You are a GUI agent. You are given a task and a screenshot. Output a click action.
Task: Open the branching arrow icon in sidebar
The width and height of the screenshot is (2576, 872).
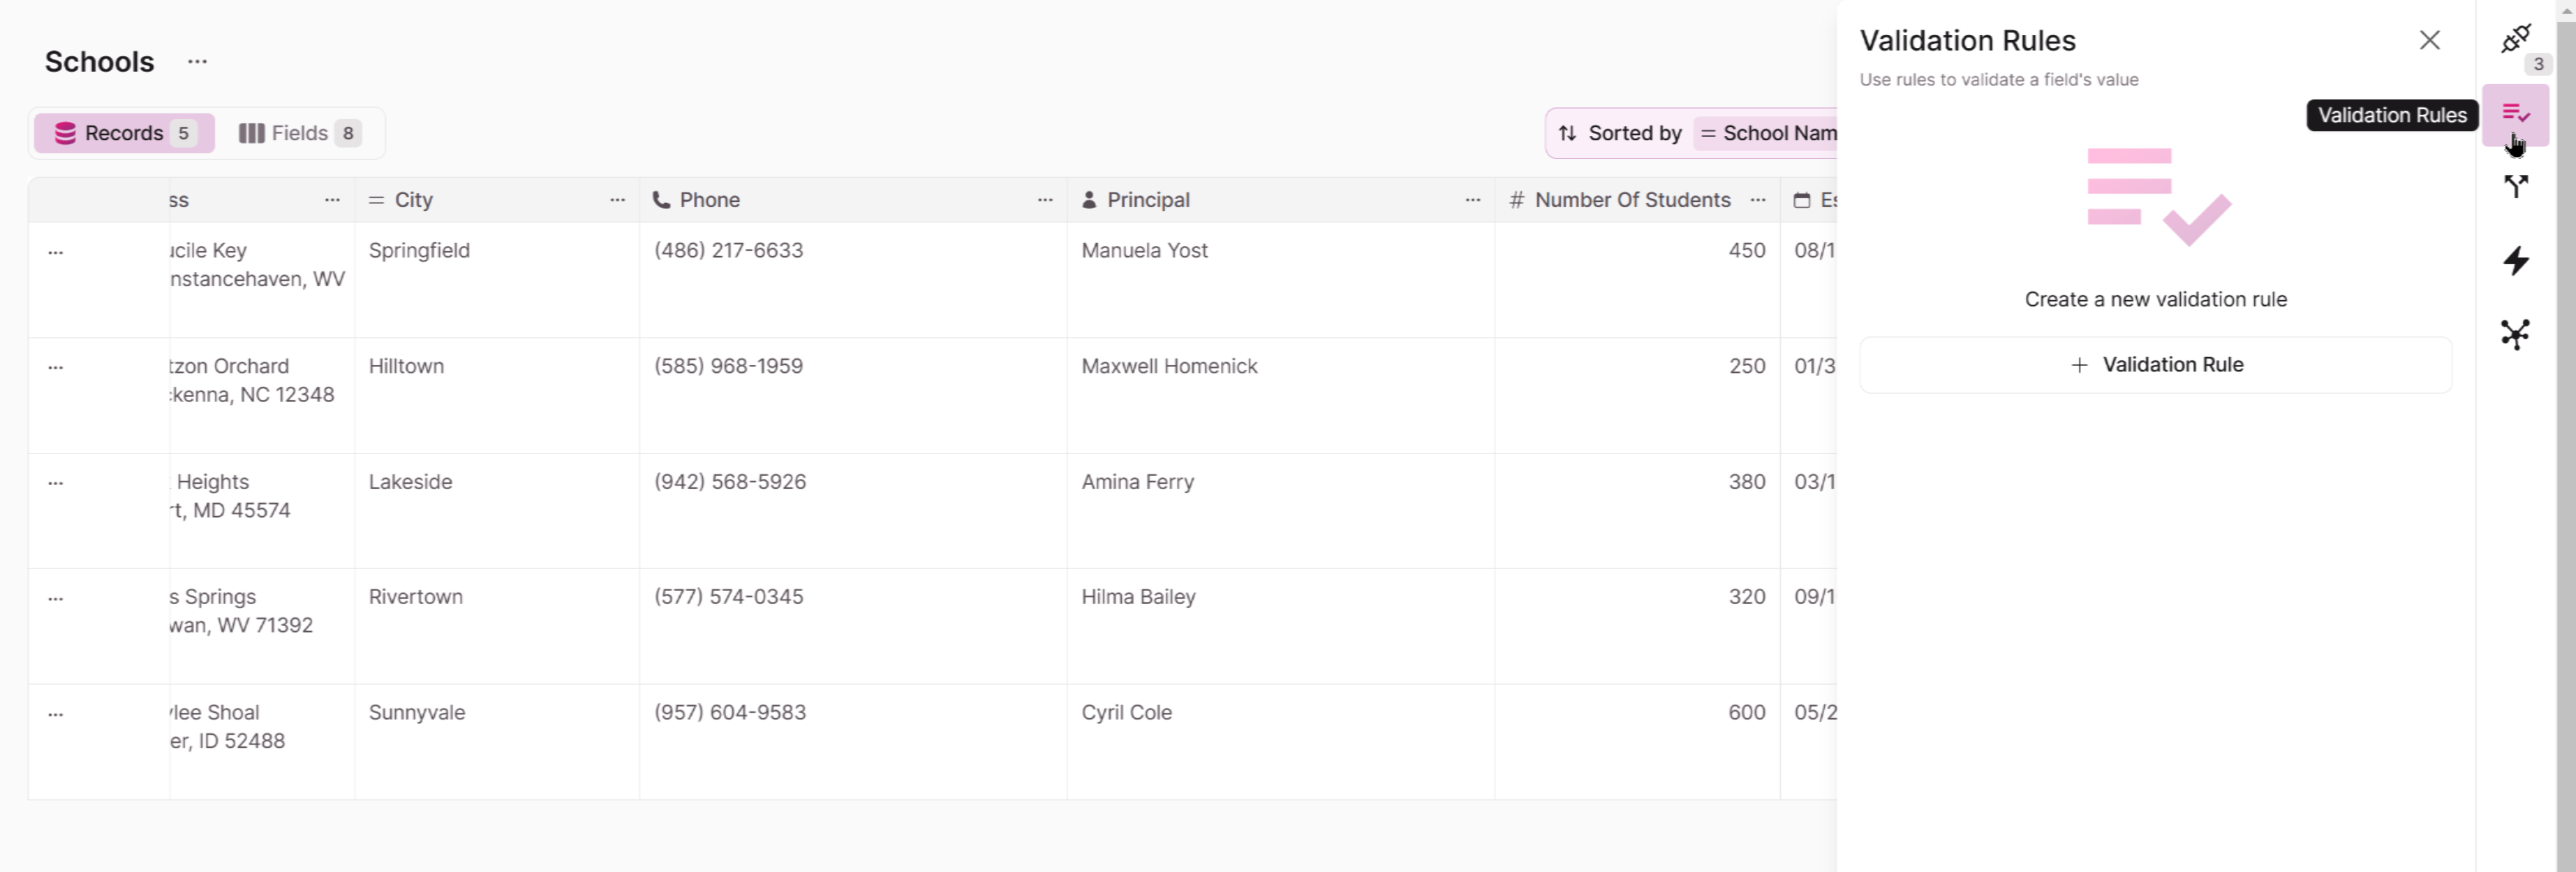[2515, 187]
